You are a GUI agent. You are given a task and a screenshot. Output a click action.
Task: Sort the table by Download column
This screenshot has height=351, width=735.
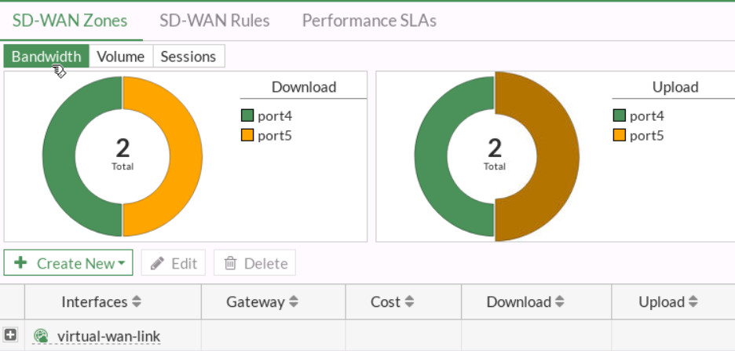click(x=518, y=302)
